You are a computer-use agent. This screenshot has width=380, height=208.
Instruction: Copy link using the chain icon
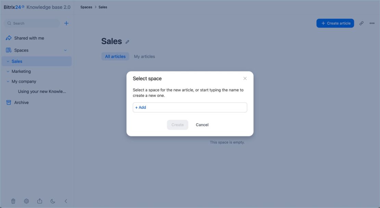click(361, 23)
